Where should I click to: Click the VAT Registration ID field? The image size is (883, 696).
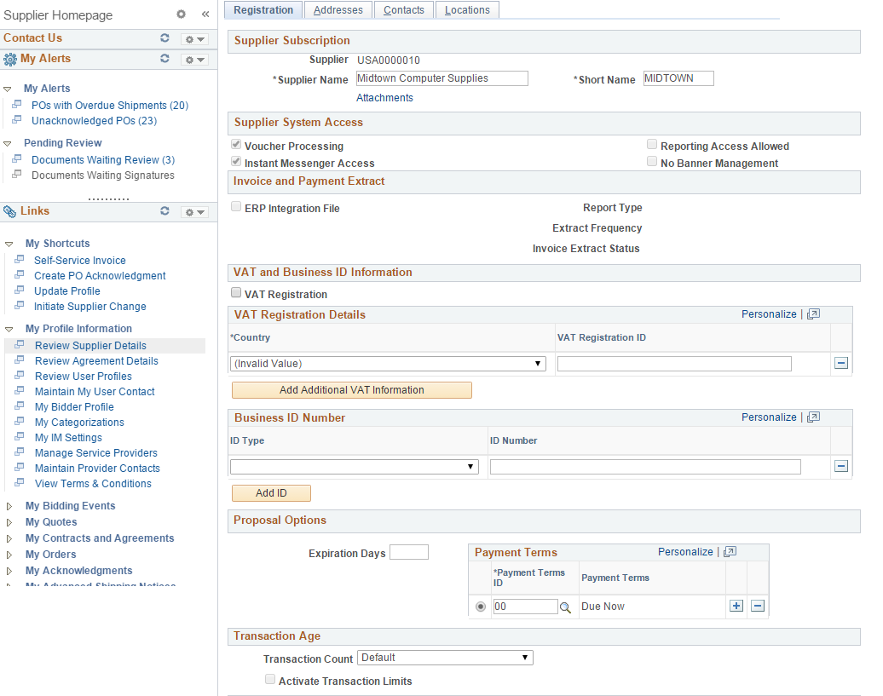tap(674, 364)
